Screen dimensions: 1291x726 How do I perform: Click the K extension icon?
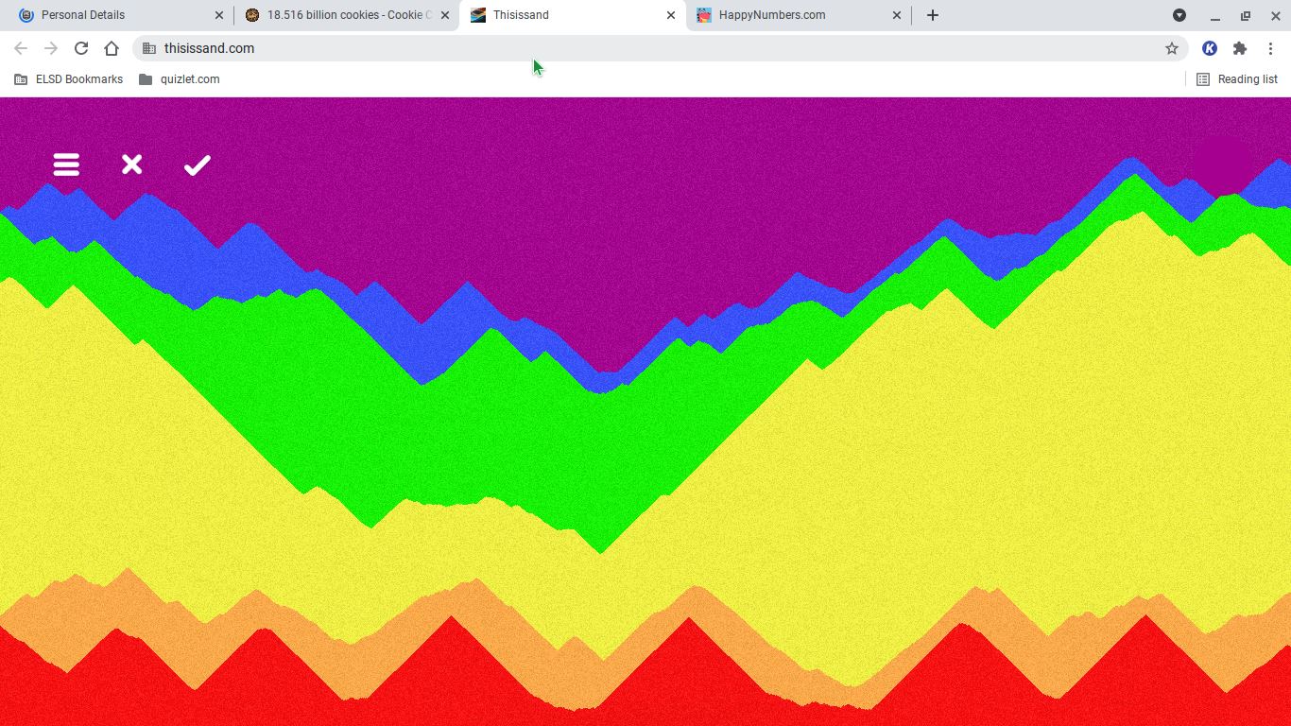tap(1209, 48)
